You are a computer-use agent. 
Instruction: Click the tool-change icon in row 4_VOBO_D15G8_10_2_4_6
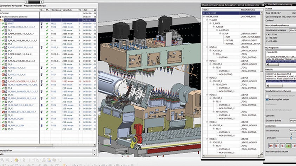pyautogui.click(x=41, y=47)
